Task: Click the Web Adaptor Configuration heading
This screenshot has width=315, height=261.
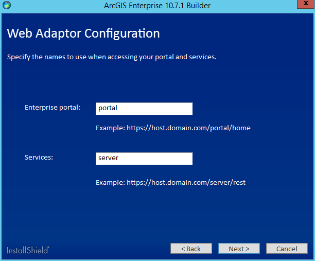Action: pos(83,34)
